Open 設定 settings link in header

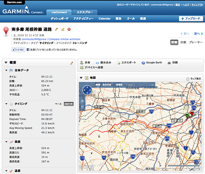[178, 5]
